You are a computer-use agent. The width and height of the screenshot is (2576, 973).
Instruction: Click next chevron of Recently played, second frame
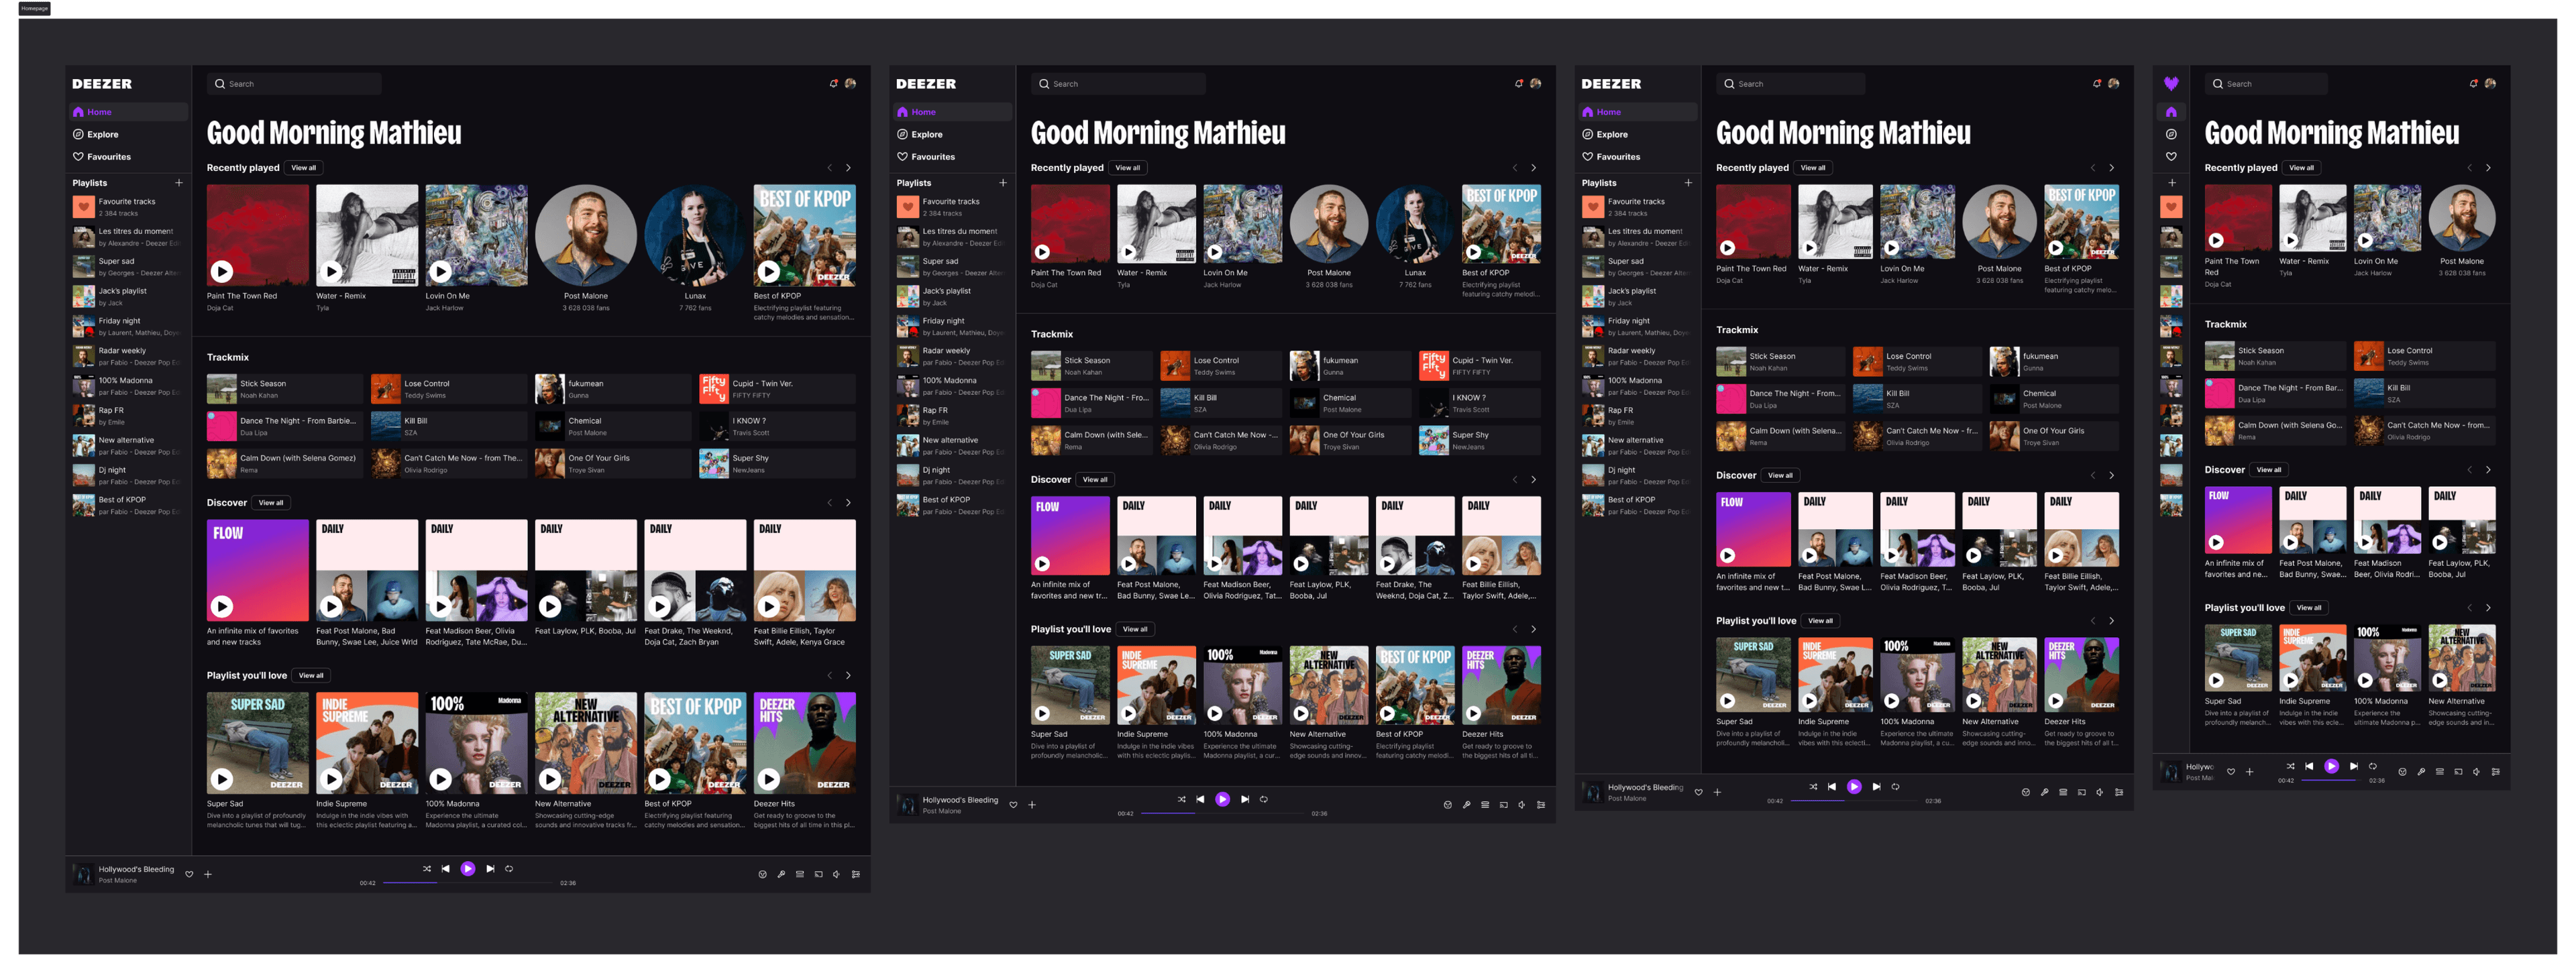[x=1533, y=168]
